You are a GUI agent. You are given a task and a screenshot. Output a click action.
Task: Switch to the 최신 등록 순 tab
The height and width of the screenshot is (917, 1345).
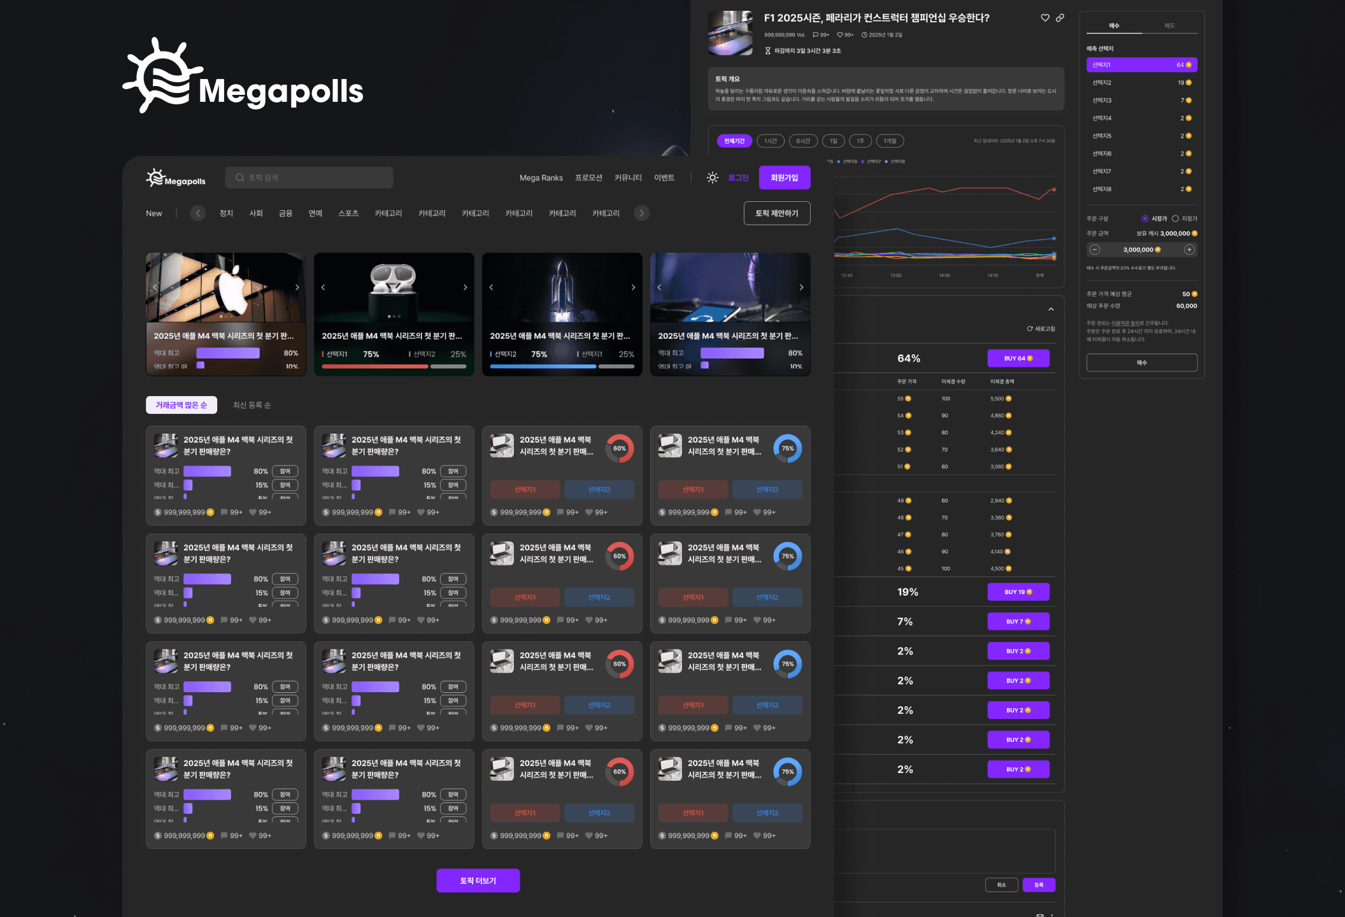(252, 405)
